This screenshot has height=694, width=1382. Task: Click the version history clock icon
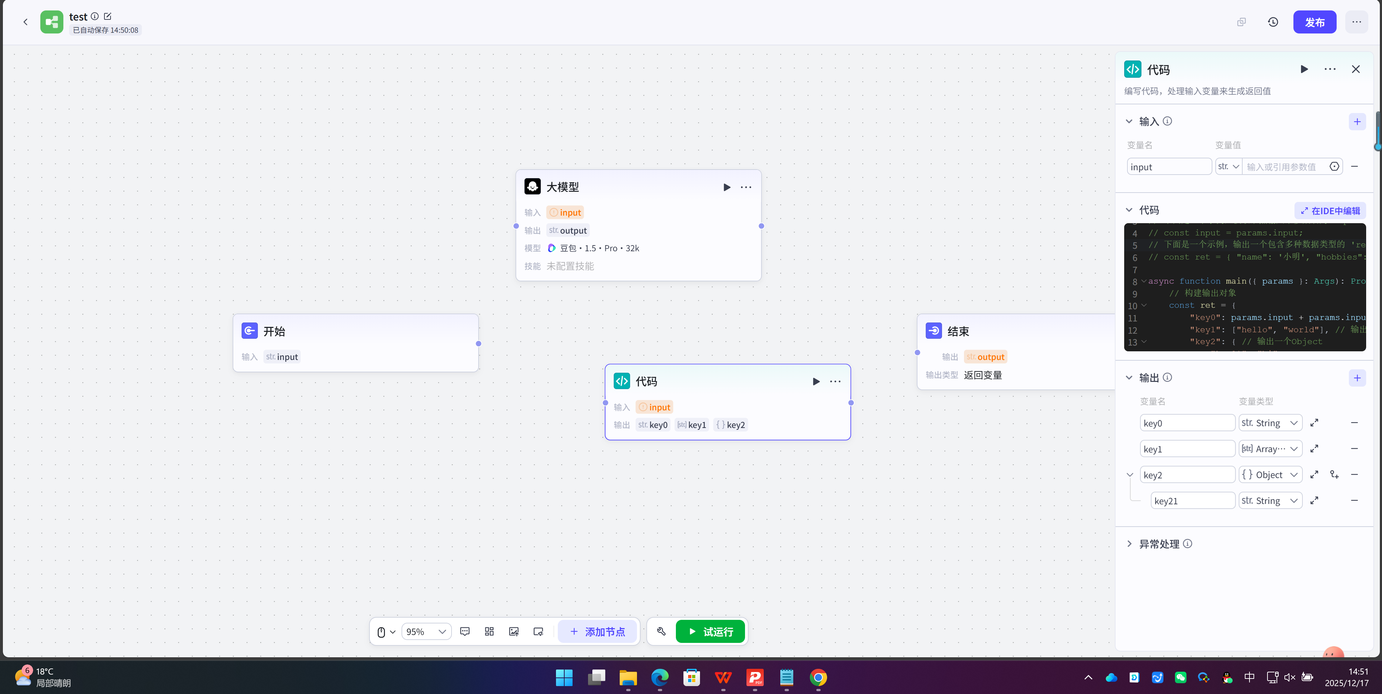[1273, 22]
